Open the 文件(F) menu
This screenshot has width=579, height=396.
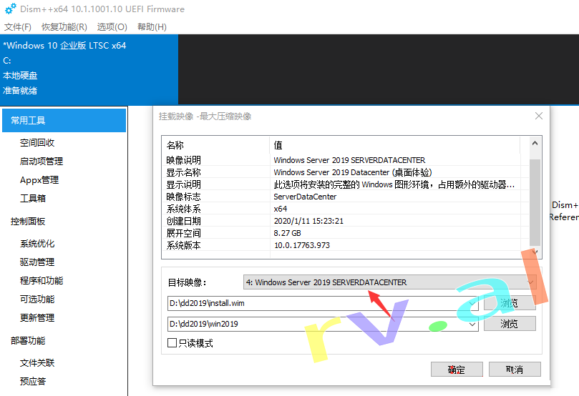point(18,27)
